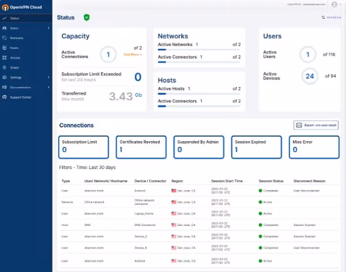The height and width of the screenshot is (272, 346).
Task: Click the Session Start Time column header
Action: [x=227, y=181]
